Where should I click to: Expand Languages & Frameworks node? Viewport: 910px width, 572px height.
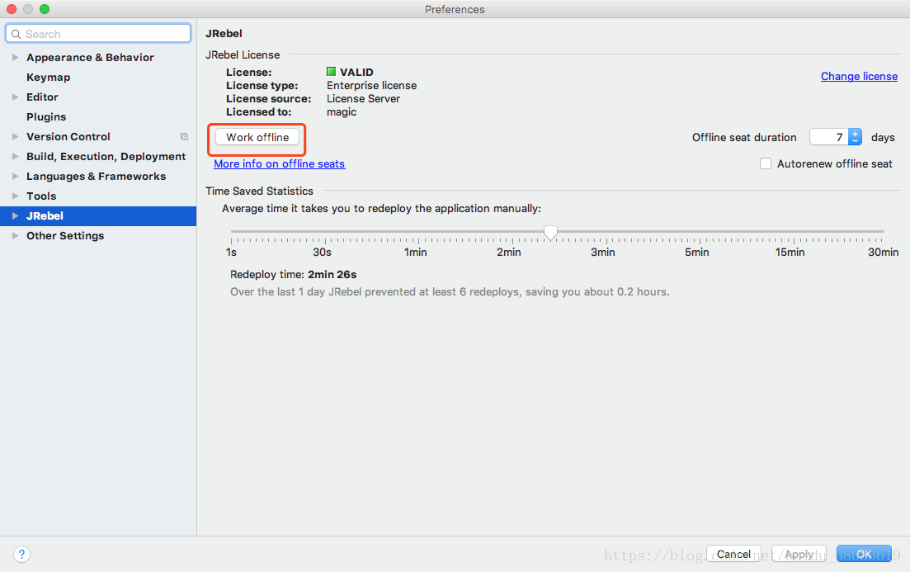(16, 176)
